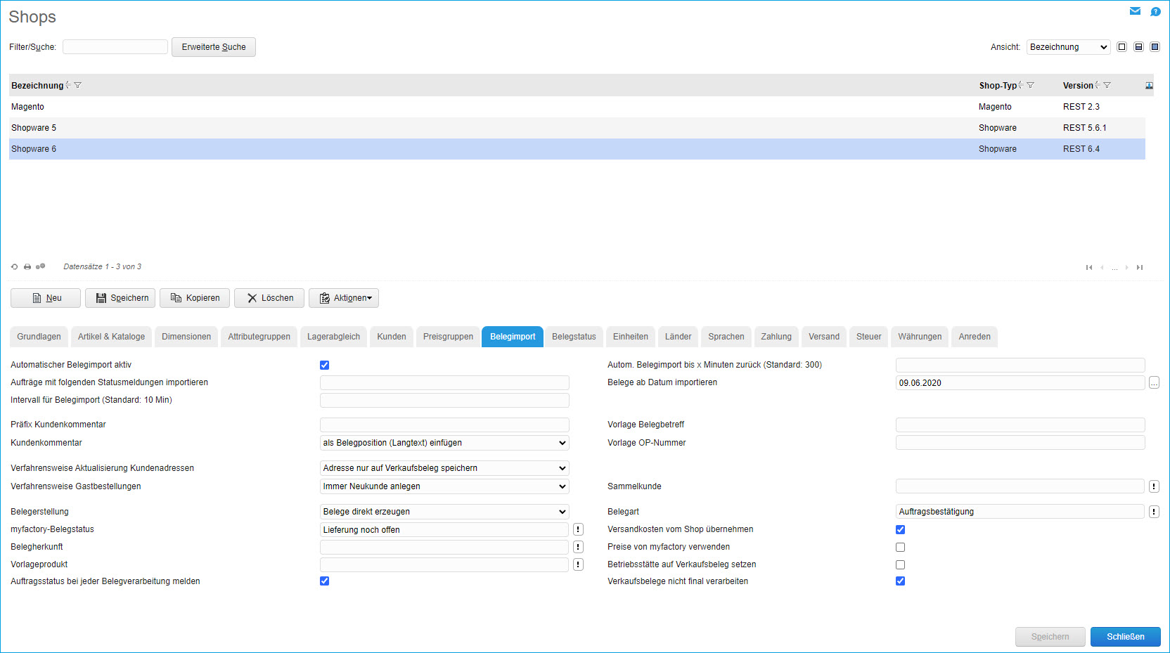
Task: Enable Preise von myfactory verwenden
Action: 900,547
